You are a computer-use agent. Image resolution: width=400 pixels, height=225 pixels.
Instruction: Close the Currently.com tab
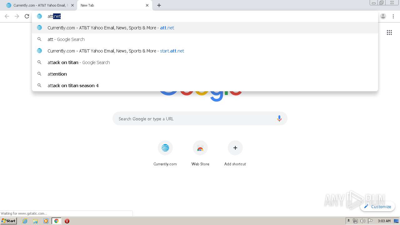[x=72, y=5]
